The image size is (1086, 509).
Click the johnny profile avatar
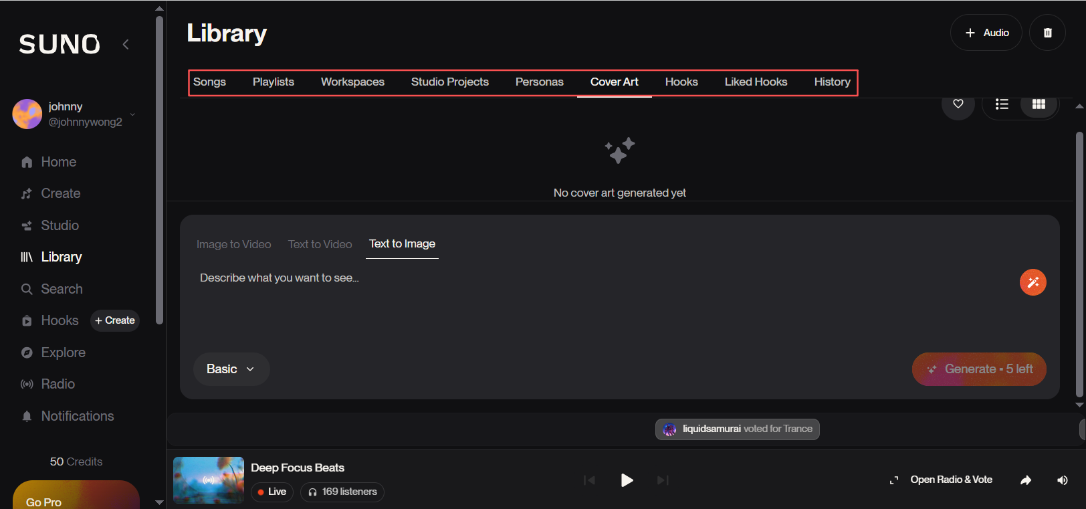click(x=27, y=114)
